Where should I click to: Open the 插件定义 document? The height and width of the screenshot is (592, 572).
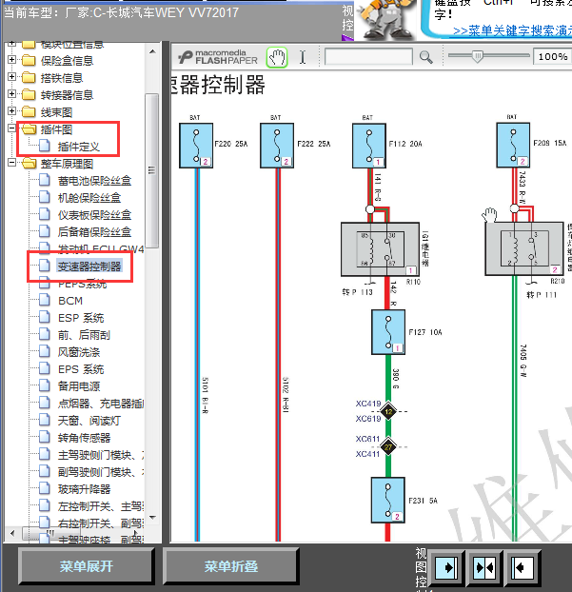(x=79, y=147)
